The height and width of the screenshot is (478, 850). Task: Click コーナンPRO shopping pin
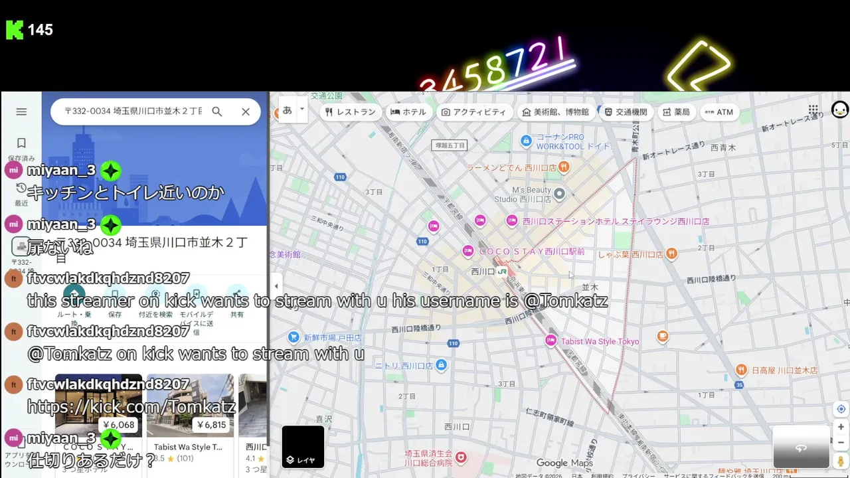[527, 141]
